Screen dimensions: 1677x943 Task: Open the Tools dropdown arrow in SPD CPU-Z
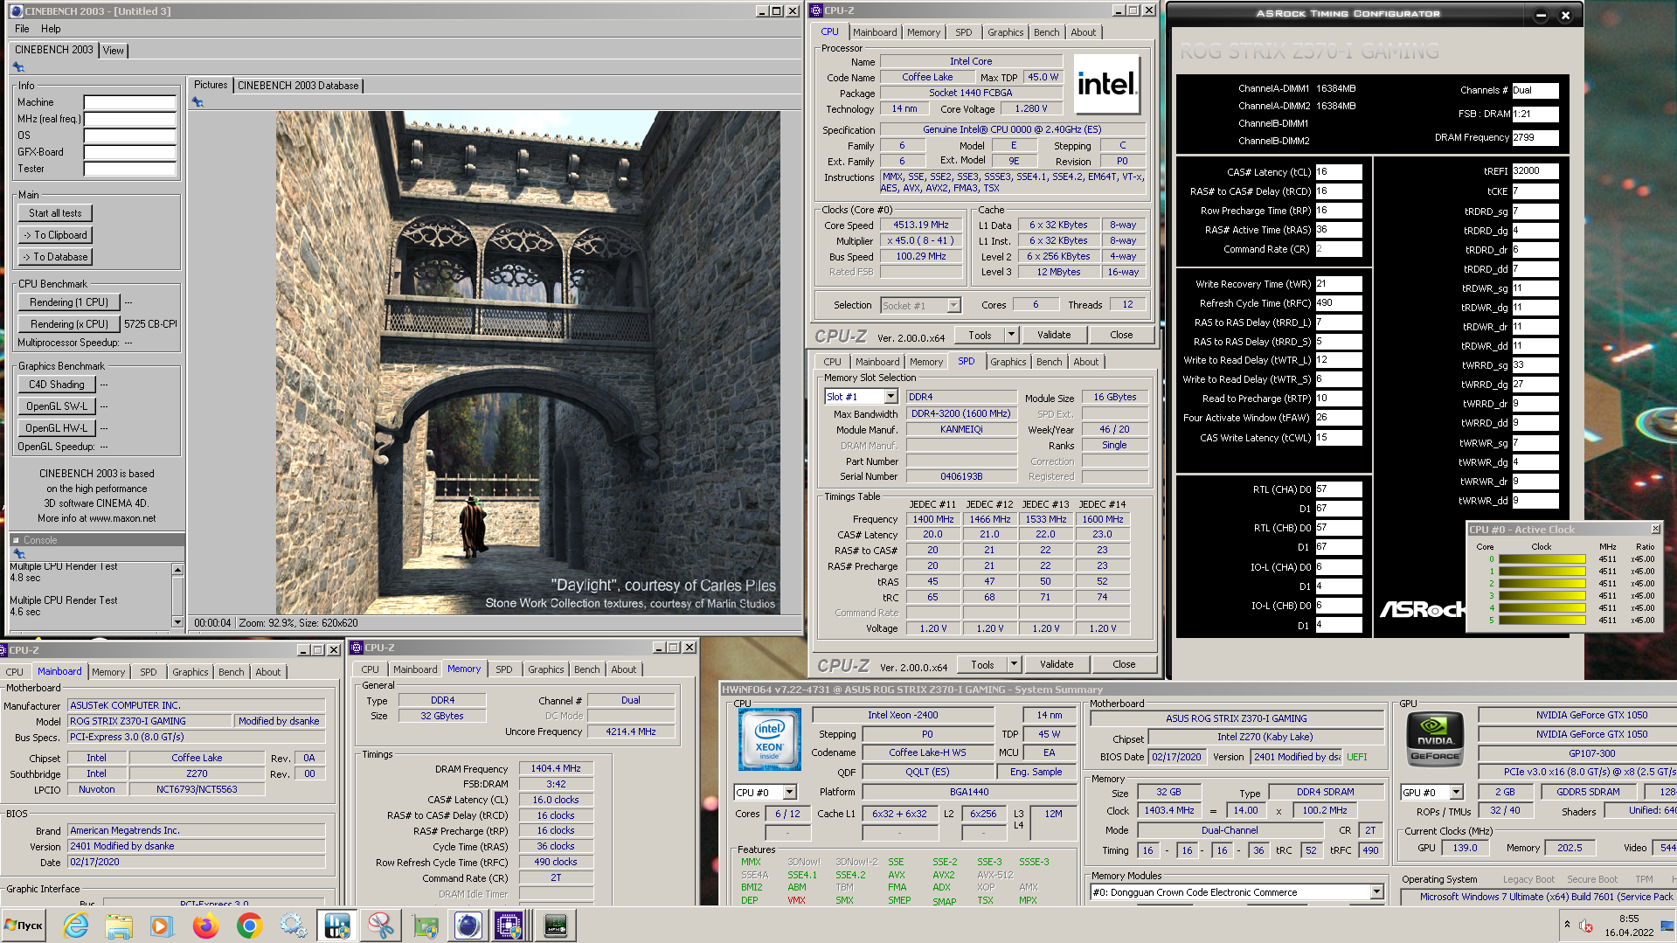pyautogui.click(x=1014, y=664)
